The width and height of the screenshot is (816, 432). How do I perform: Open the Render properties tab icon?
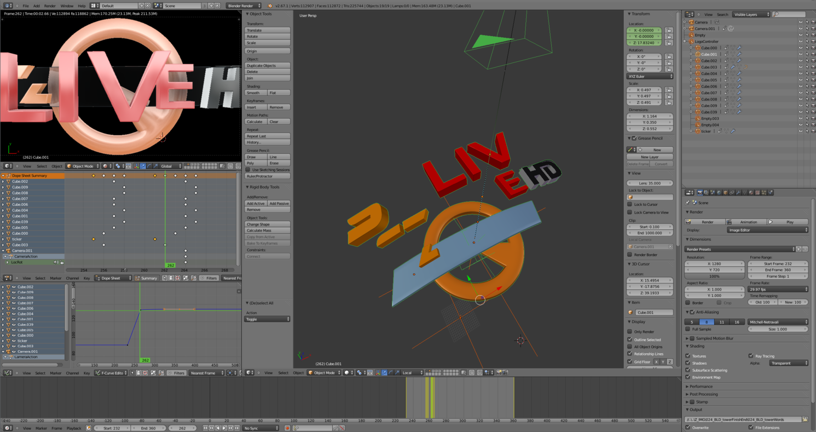click(x=700, y=193)
